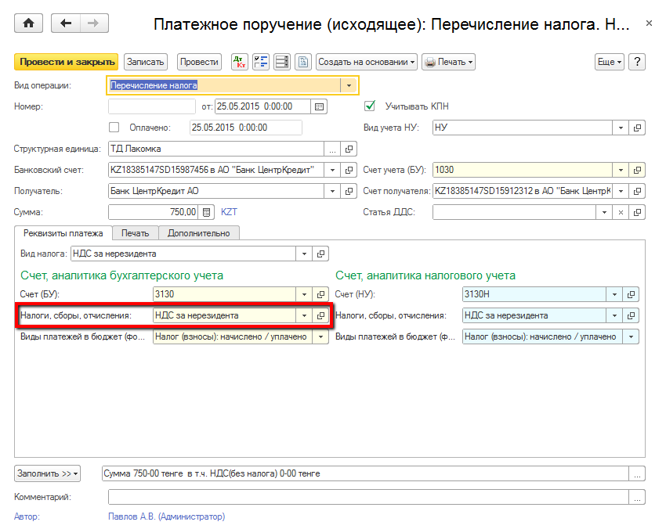Image resolution: width=666 pixels, height=529 pixels.
Task: Open the date picker calendar icon
Action: (319, 106)
